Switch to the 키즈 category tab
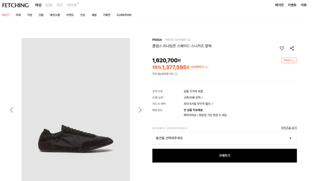Image resolution: width=312 pixels, height=181 pixels. click(60, 5)
